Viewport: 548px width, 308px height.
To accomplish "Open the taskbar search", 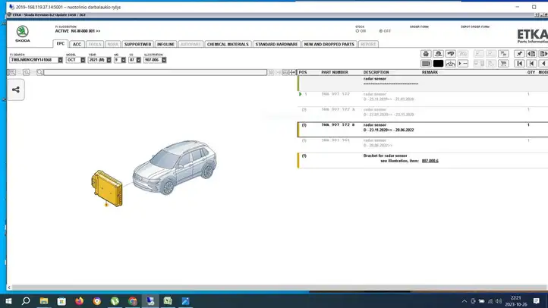I will point(26,301).
